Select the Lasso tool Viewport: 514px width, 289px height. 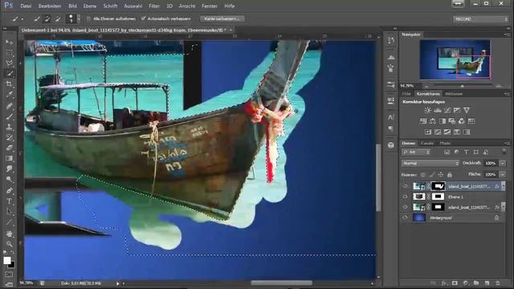(x=9, y=63)
